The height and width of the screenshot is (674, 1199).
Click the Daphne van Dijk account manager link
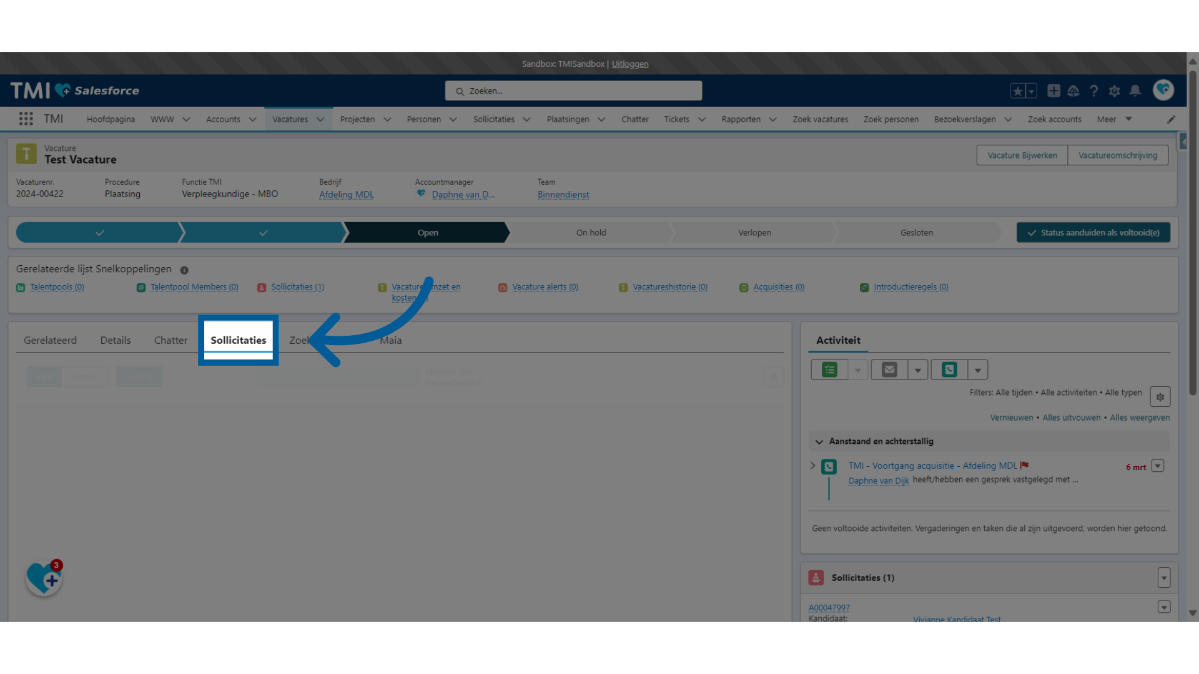click(x=462, y=194)
